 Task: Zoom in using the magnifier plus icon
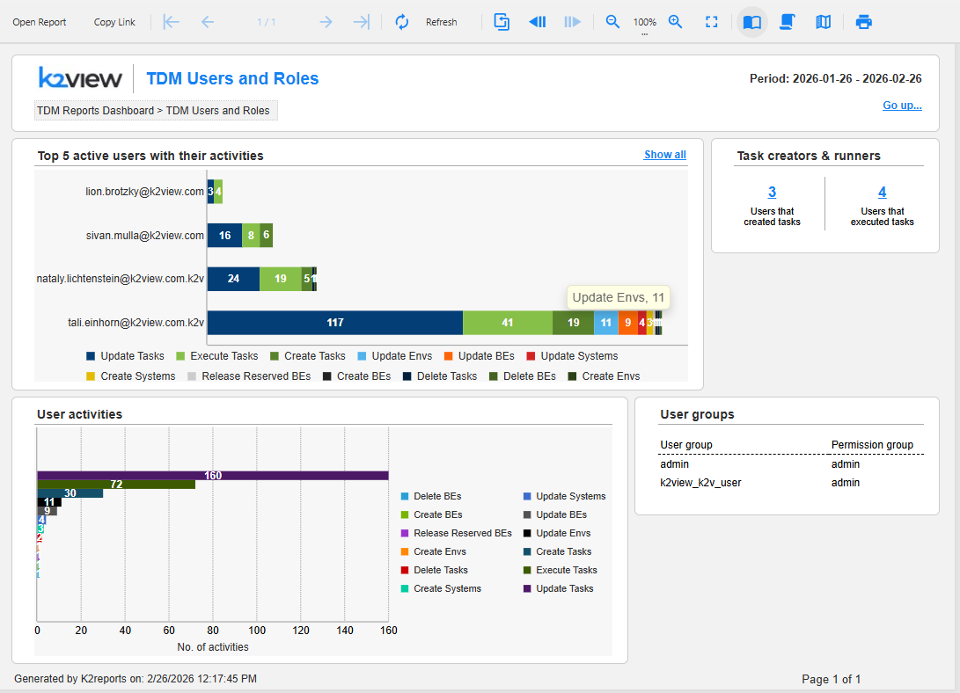(676, 22)
